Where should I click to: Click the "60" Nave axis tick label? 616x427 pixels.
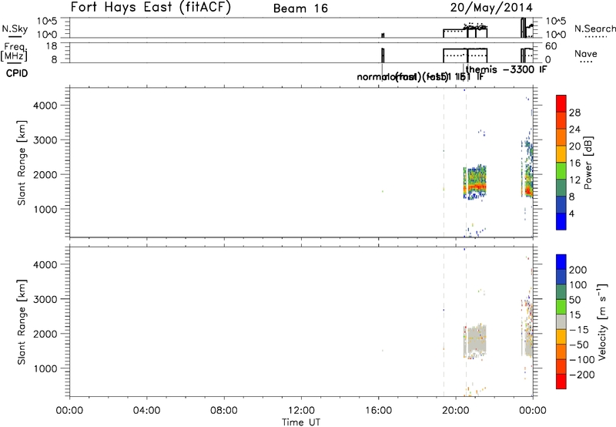[x=551, y=46]
